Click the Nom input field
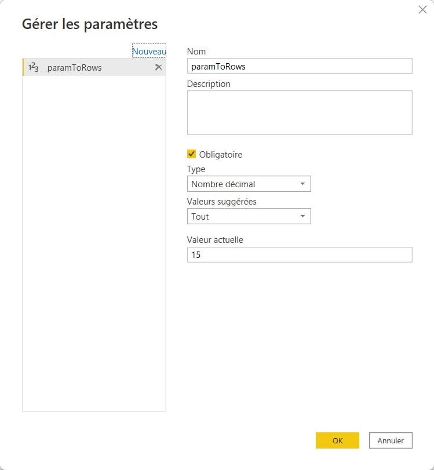The height and width of the screenshot is (470, 434). (x=300, y=65)
